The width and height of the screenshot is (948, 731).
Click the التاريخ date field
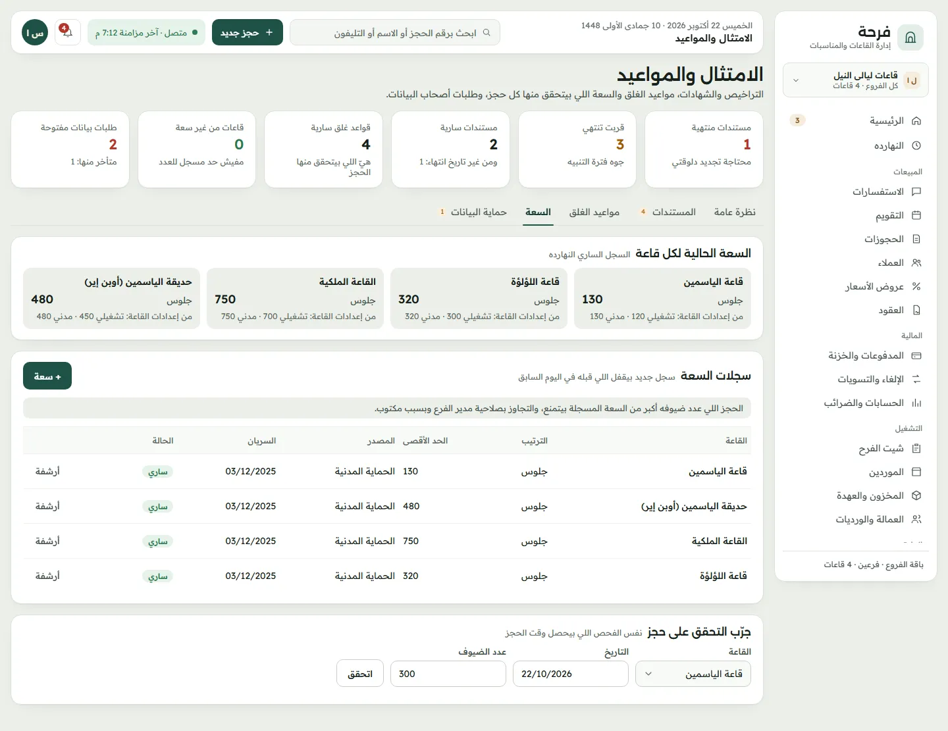tap(571, 674)
